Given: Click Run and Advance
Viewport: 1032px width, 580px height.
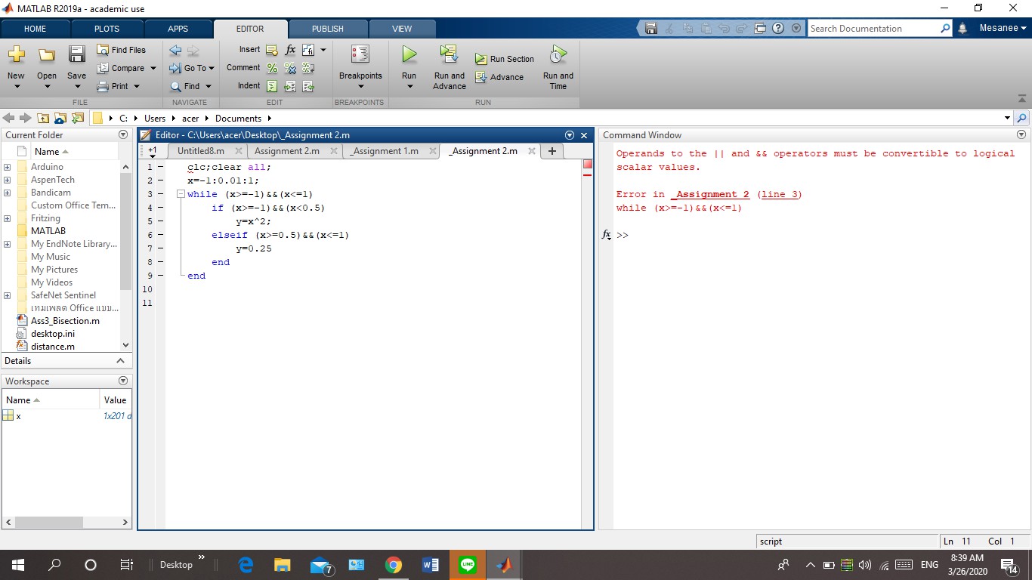Looking at the screenshot, I should (x=450, y=66).
